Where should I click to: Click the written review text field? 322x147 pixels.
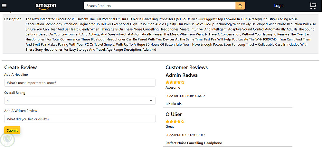(x=80, y=119)
